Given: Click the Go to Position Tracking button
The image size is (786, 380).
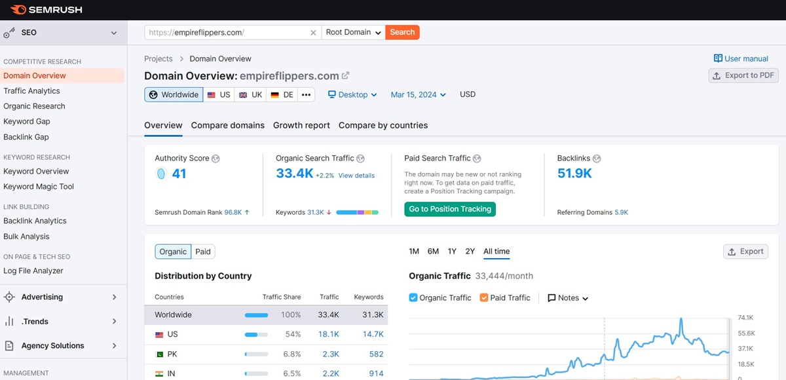Looking at the screenshot, I should click(x=450, y=209).
